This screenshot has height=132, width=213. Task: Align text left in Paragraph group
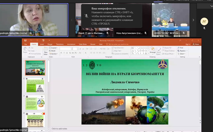click(x=91, y=53)
